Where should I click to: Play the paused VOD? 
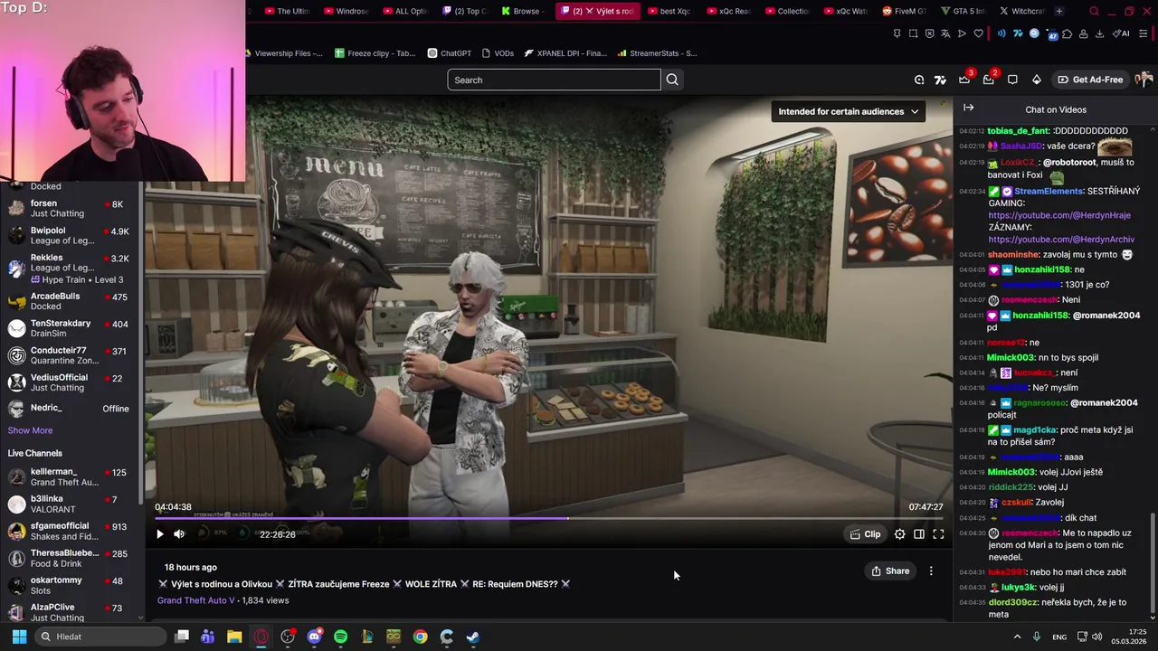coord(160,534)
